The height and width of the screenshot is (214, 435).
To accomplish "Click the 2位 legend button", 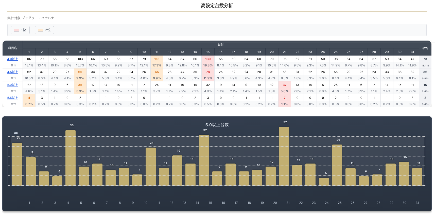I will click(44, 30).
